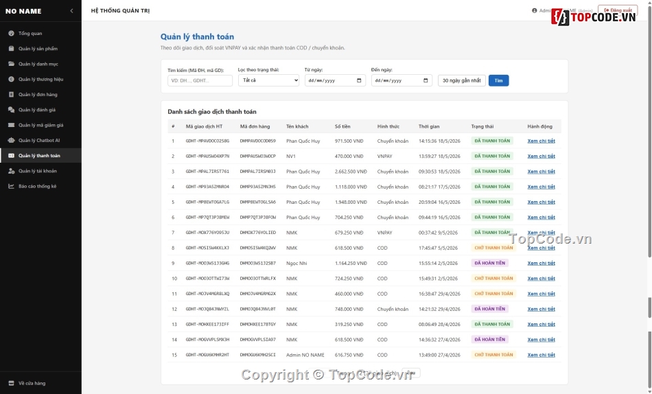This screenshot has height=394, width=652.
Task: Open Quản lý đơn hàng menu entry
Action: pos(40,95)
